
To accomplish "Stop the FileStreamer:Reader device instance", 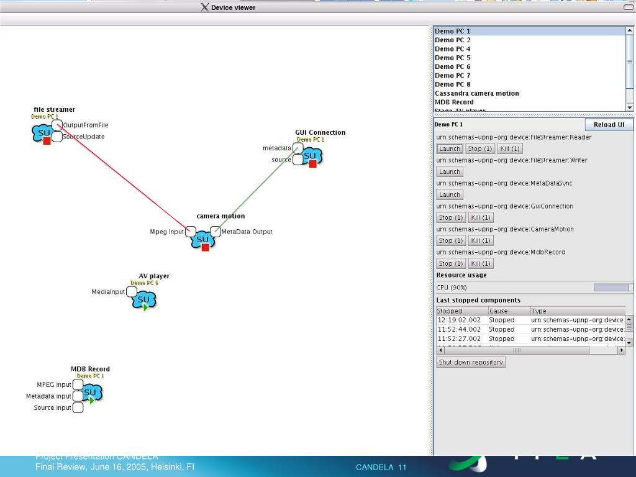I will (x=480, y=149).
